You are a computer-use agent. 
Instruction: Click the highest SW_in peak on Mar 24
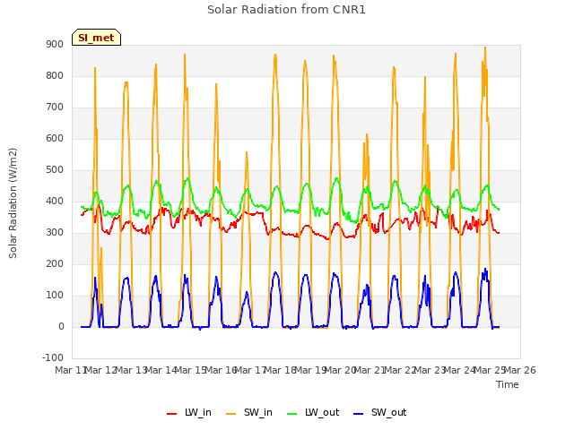[485, 47]
